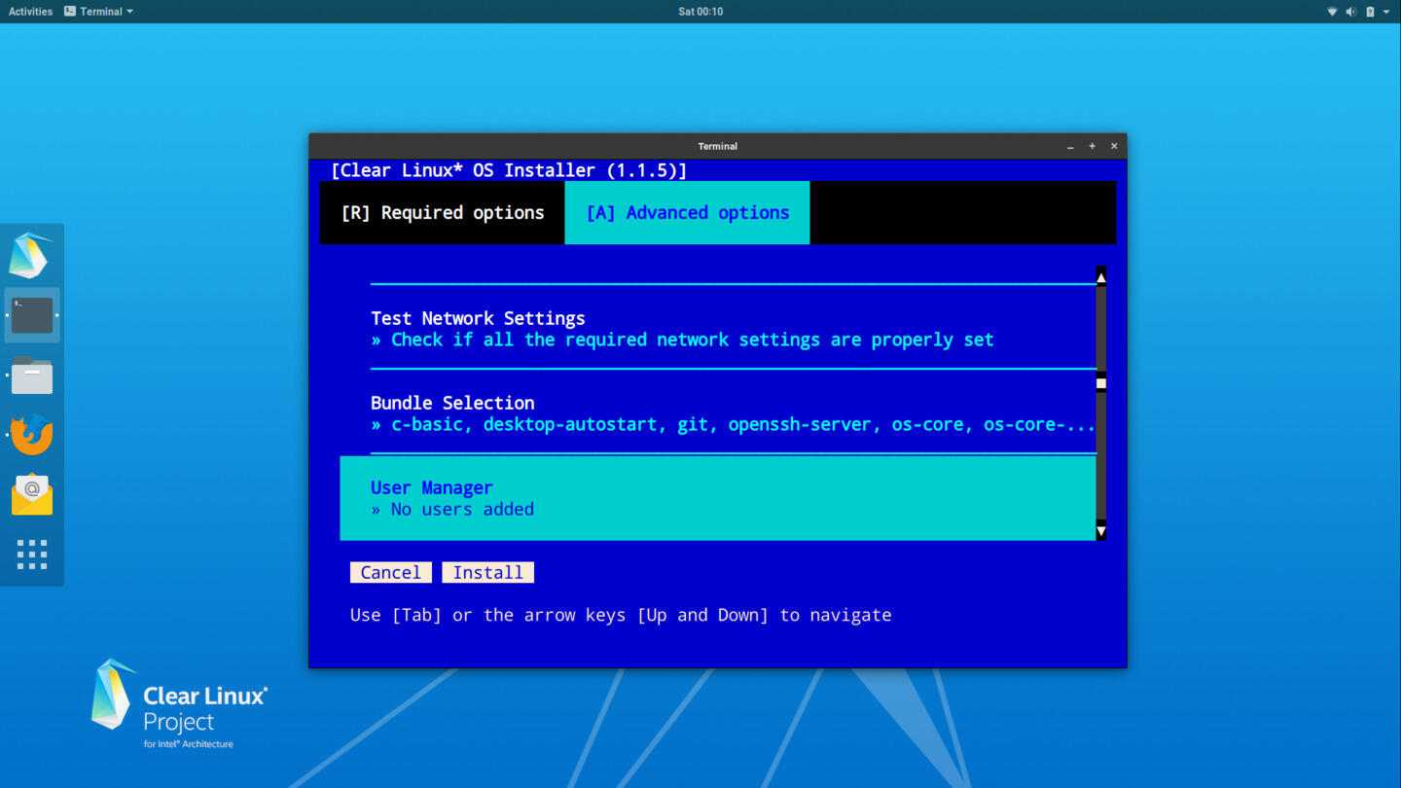Click the 'Check if all the required network settings' text
Screen dimensions: 1401x788
tap(692, 340)
